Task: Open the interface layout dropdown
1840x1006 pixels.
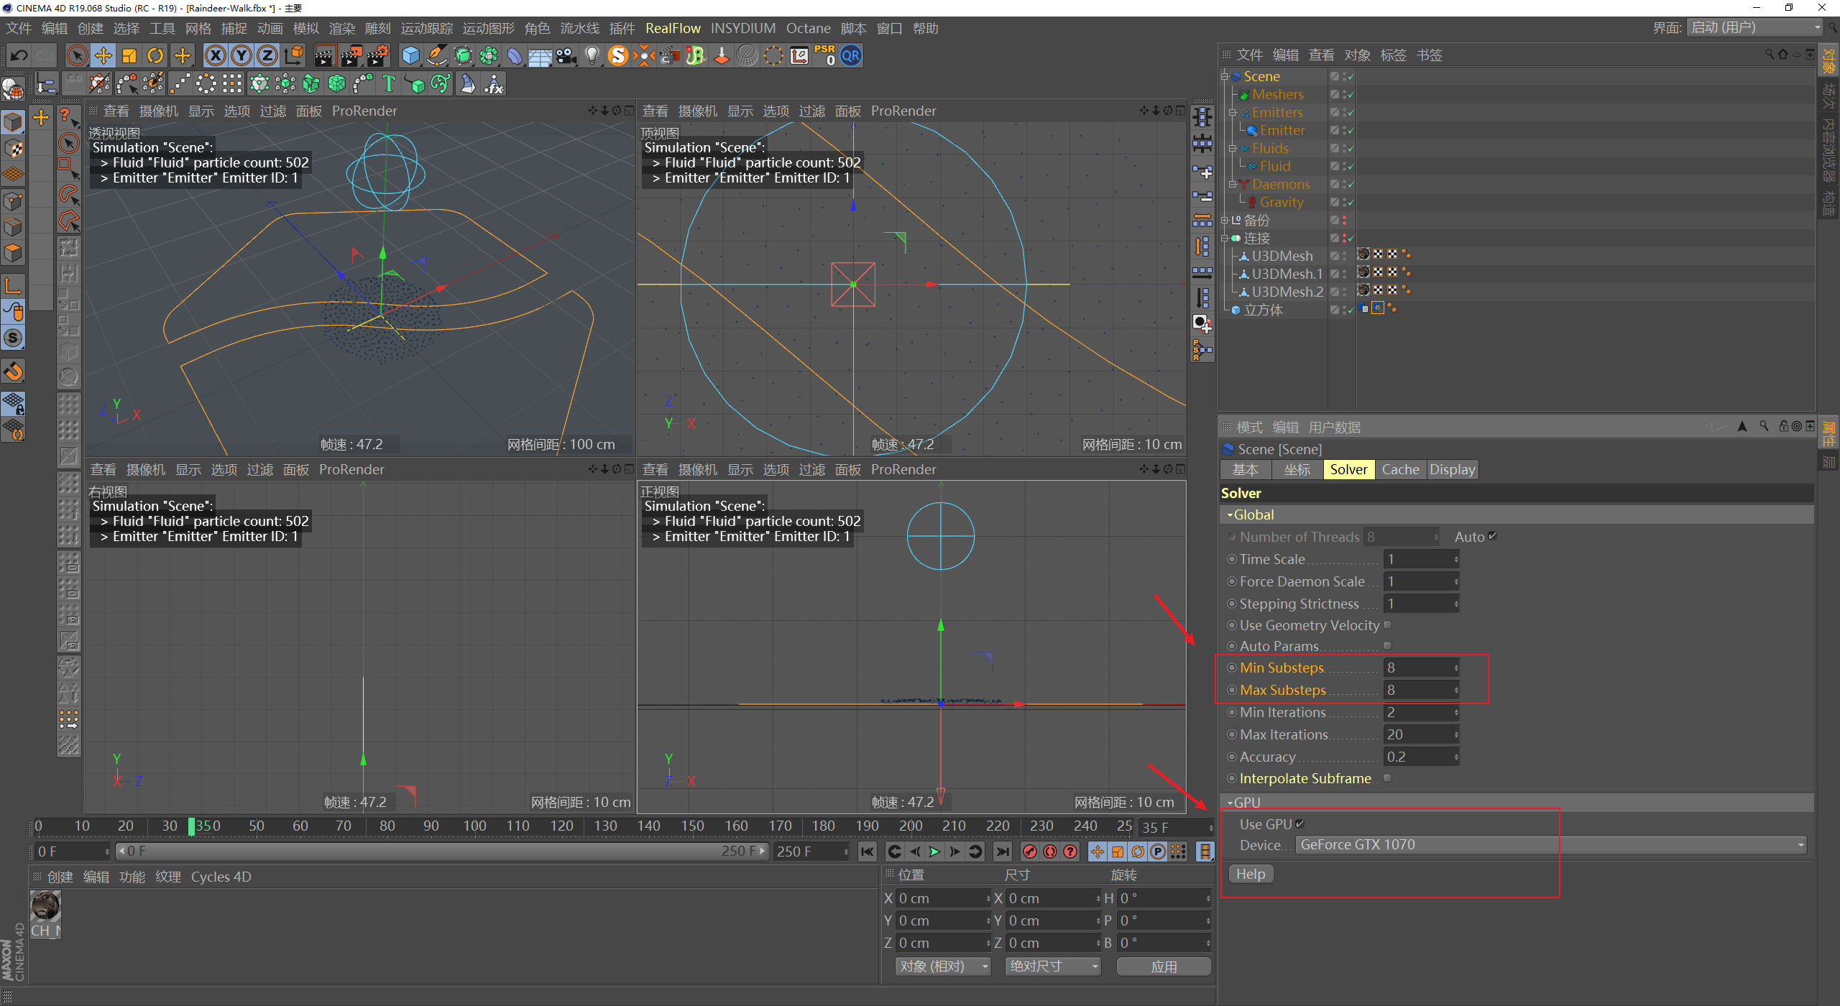Action: pos(1755,28)
